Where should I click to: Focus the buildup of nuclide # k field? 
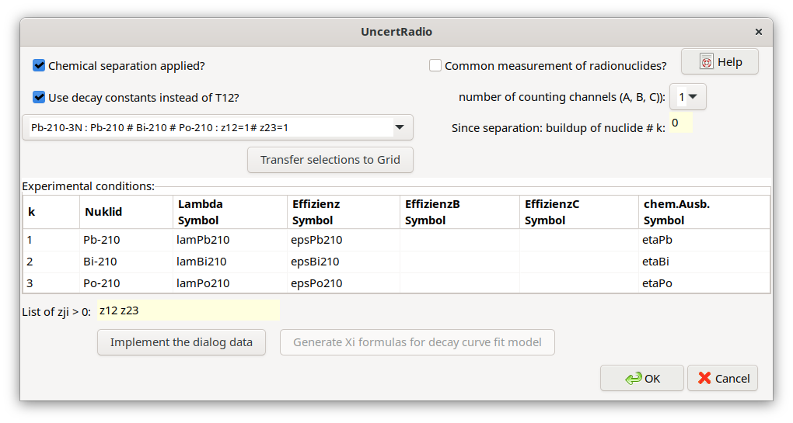[681, 123]
